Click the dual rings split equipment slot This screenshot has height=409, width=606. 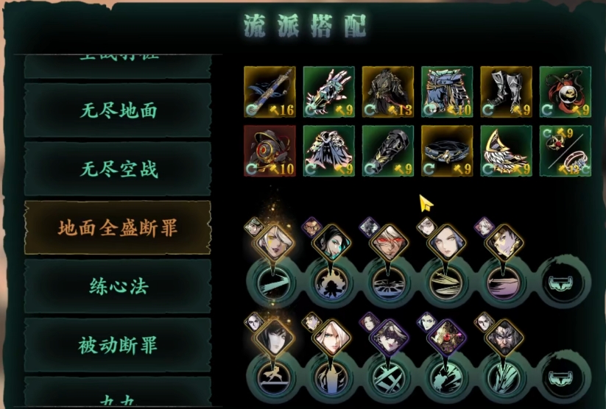565,151
